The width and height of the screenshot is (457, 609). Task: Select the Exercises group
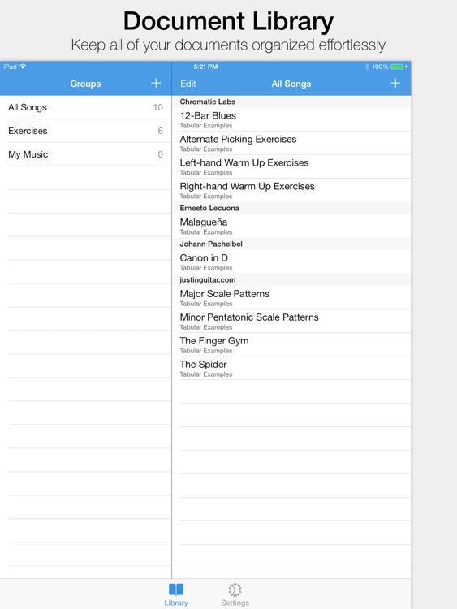click(85, 131)
